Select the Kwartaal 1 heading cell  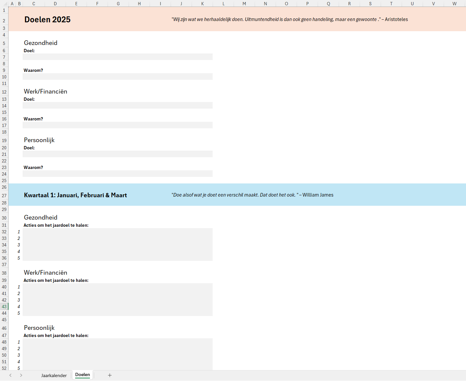(75, 195)
